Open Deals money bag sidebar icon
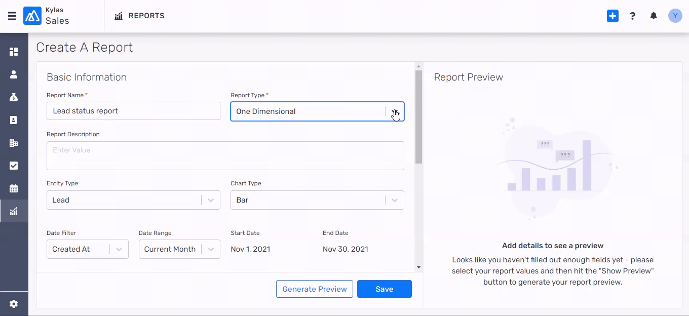The width and height of the screenshot is (689, 316). tap(14, 97)
